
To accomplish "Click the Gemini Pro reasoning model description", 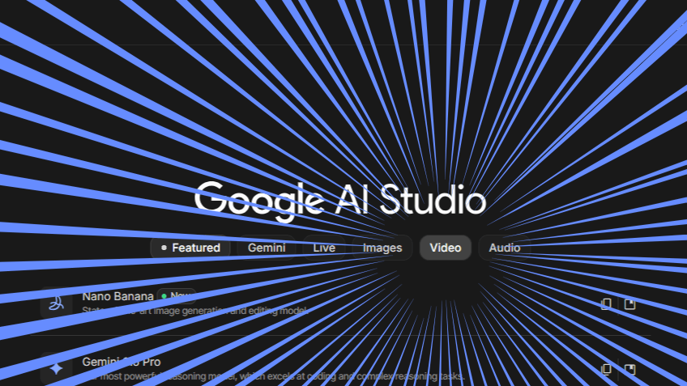I will point(273,376).
